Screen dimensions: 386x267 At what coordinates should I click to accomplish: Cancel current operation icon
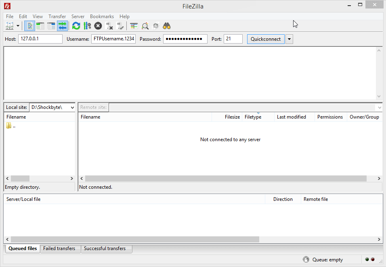click(x=98, y=26)
